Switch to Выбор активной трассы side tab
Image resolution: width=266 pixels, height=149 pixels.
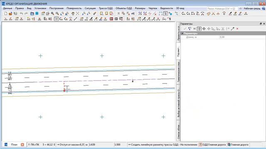tap(178, 102)
